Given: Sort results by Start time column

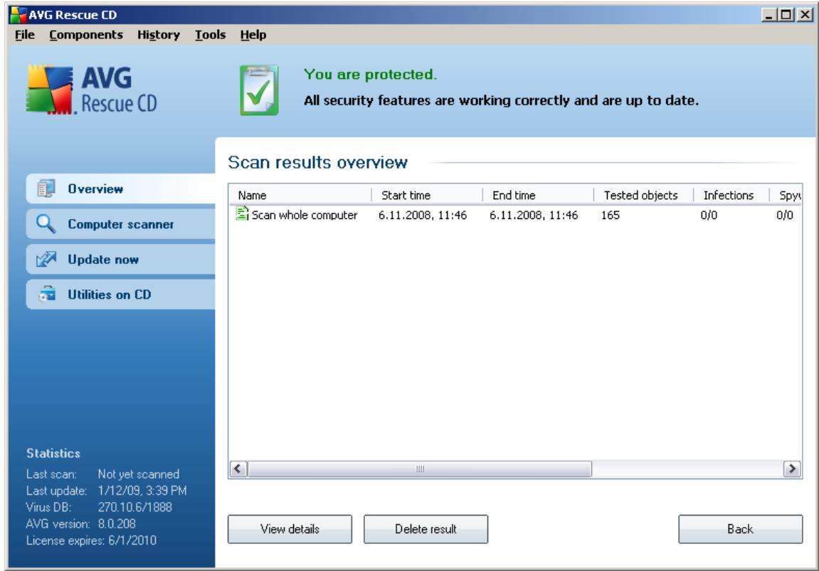Looking at the screenshot, I should point(427,196).
